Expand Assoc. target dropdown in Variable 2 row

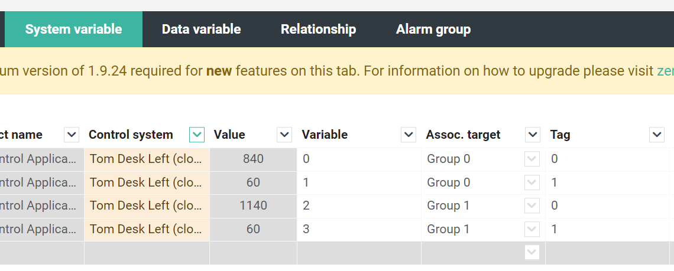(x=532, y=205)
